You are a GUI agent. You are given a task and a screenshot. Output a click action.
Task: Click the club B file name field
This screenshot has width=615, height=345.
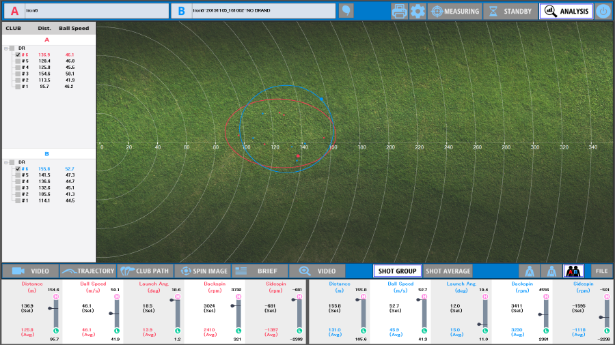263,11
